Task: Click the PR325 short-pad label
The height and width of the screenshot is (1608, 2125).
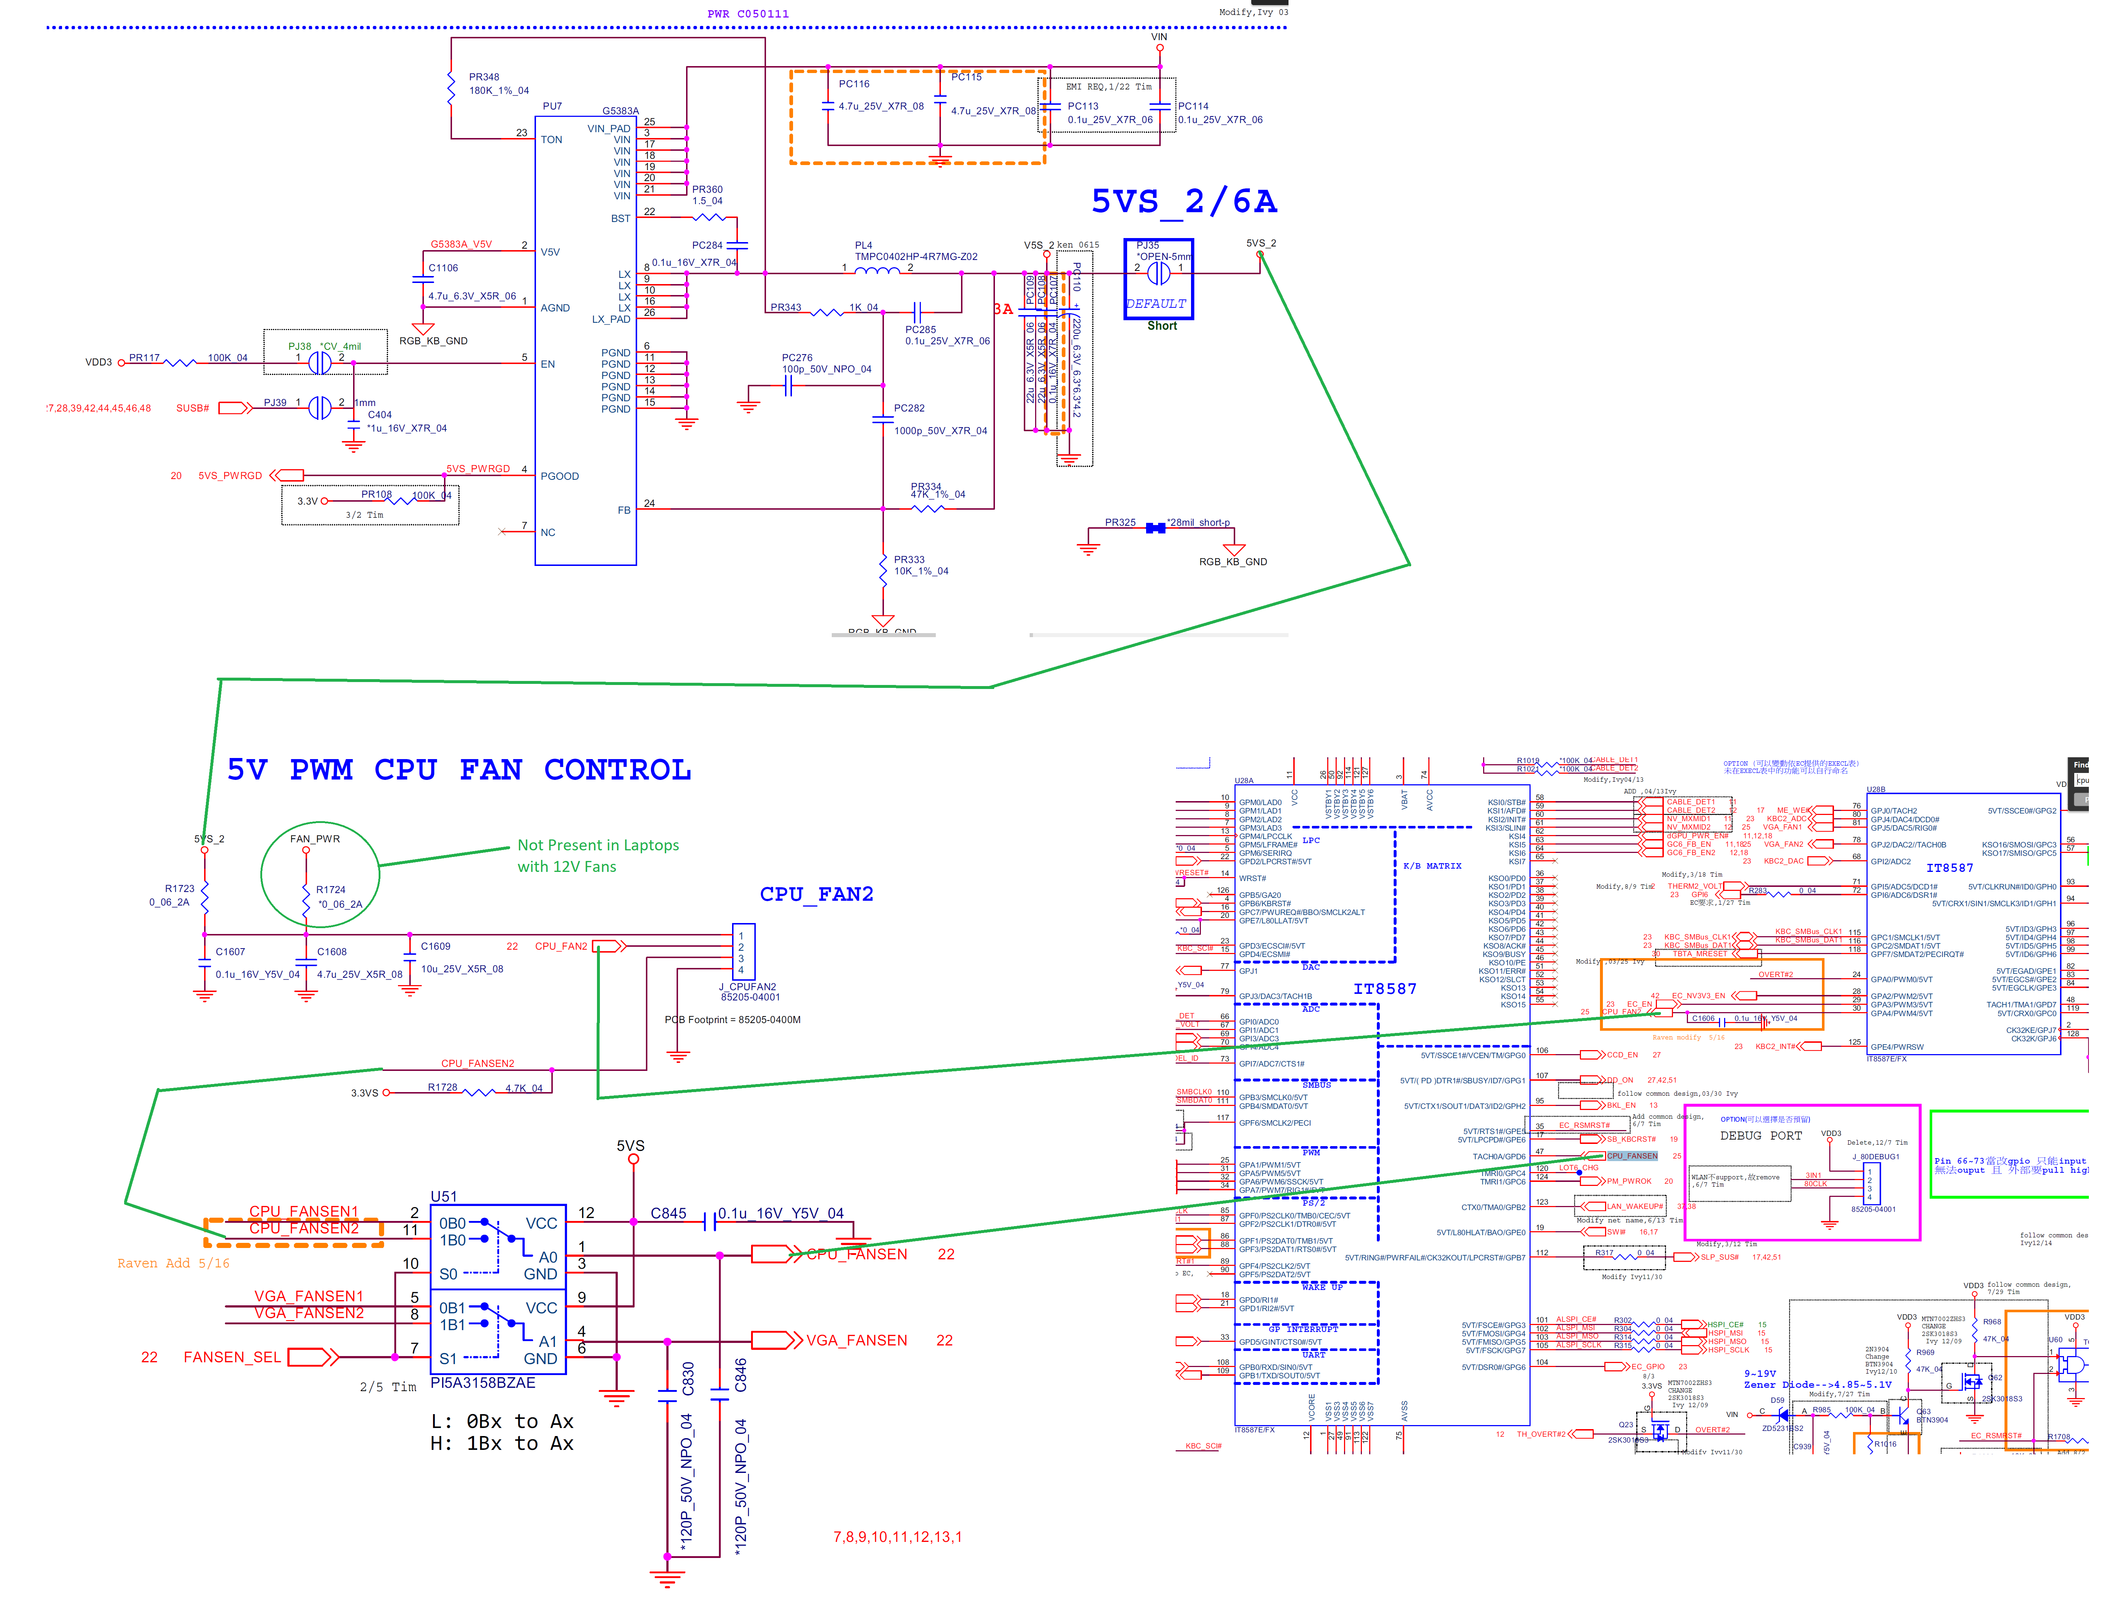Action: (1120, 522)
